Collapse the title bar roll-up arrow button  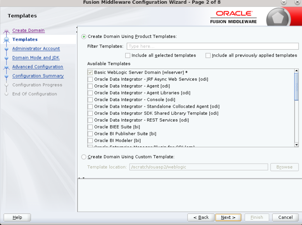tap(284, 2)
